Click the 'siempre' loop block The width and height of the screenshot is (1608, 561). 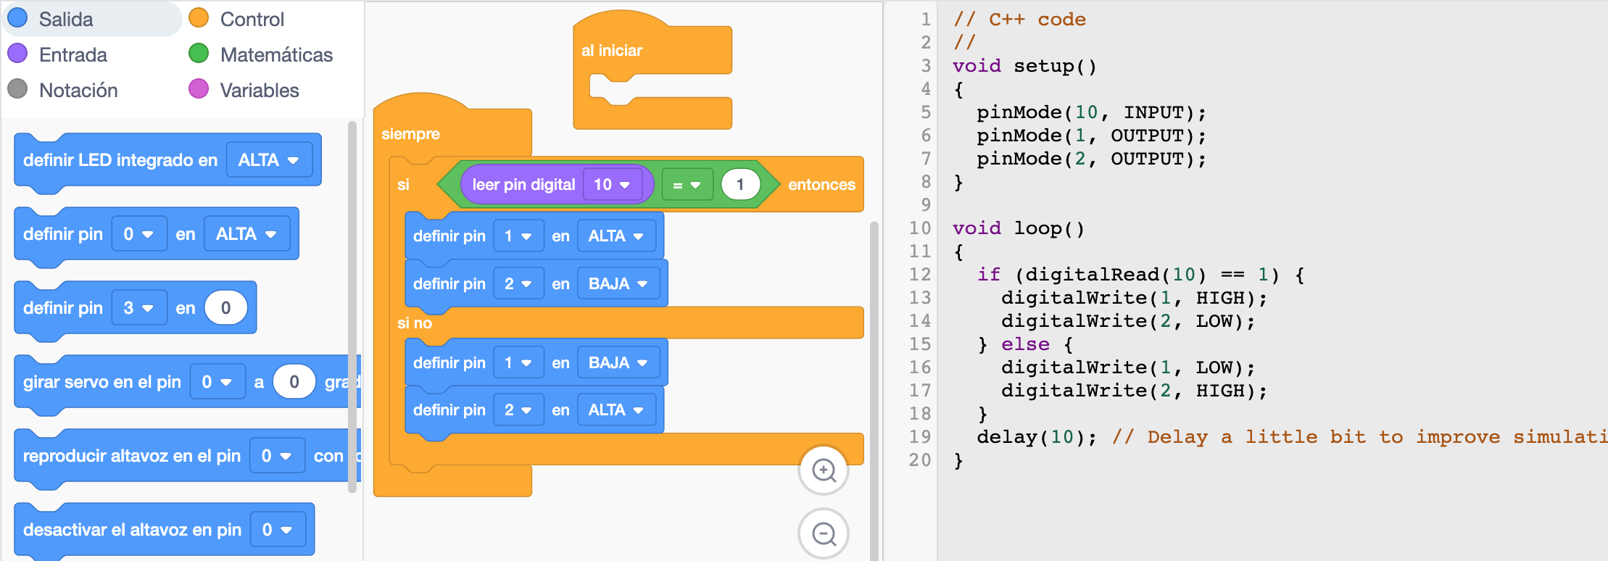point(410,134)
